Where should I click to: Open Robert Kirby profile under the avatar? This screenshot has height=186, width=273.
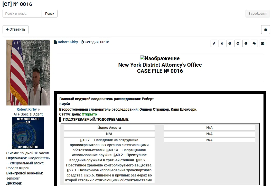tap(26, 109)
